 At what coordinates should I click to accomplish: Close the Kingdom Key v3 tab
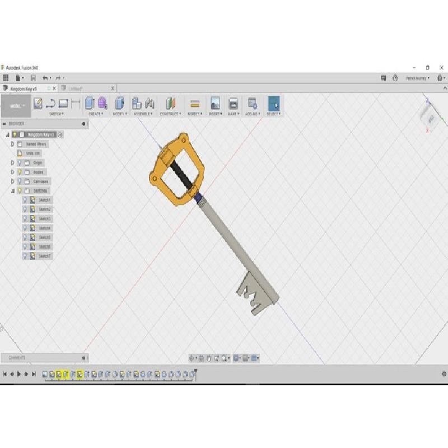(54, 88)
